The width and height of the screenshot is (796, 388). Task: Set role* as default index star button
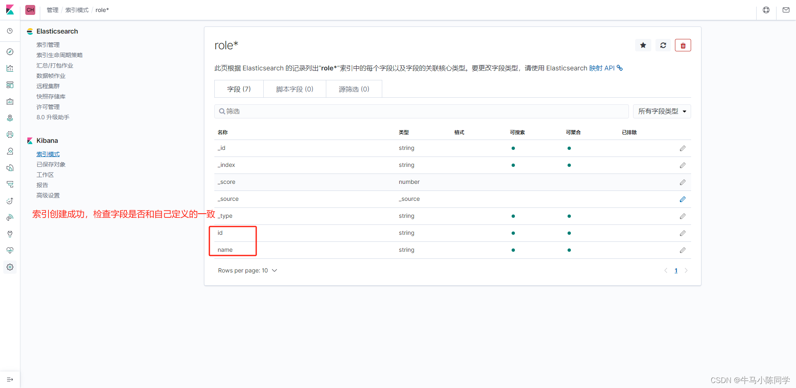643,45
